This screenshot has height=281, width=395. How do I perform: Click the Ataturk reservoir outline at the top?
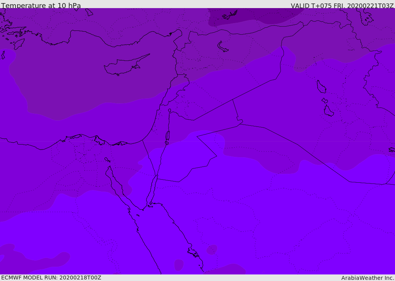click(x=230, y=15)
